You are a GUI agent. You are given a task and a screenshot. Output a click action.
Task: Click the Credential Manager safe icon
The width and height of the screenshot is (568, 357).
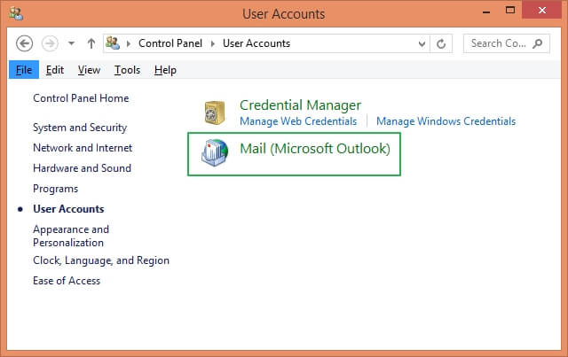coord(215,113)
